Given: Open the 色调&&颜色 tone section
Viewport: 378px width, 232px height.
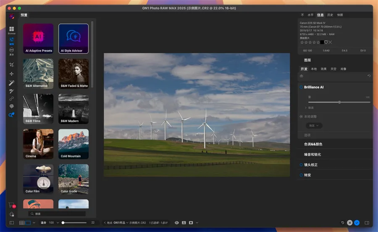Looking at the screenshot, I should pyautogui.click(x=313, y=144).
